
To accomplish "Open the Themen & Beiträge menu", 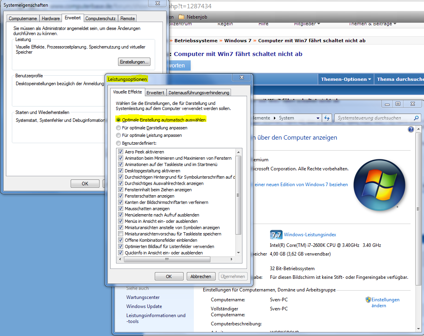I will pos(372,24).
